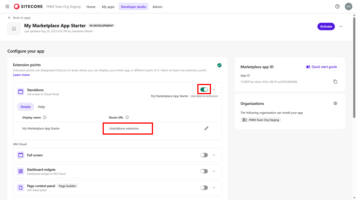Screen dimensions: 356x200
Task: Click the Page context panel icon
Action: click(x=21, y=188)
